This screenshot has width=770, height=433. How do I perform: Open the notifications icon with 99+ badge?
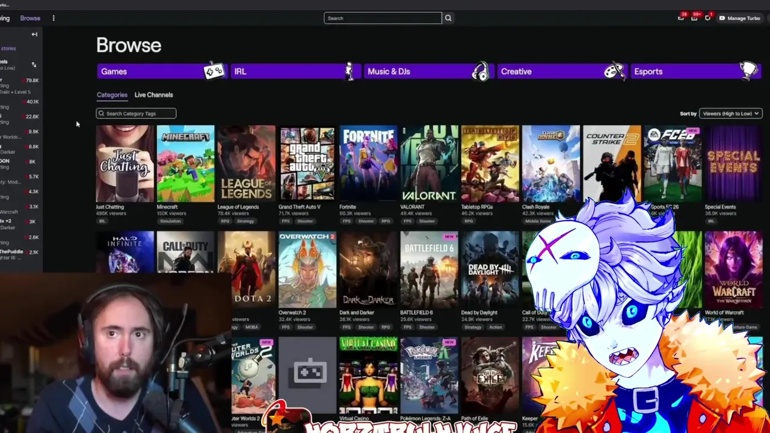pos(694,18)
